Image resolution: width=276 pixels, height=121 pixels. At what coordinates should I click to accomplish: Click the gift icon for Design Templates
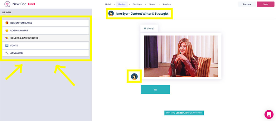click(7, 23)
